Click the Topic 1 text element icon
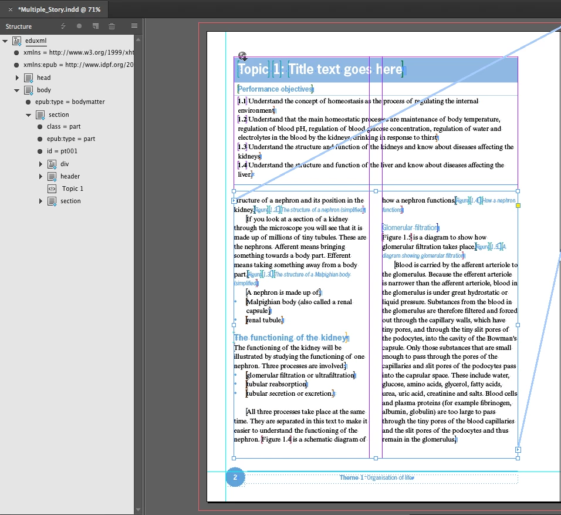This screenshot has width=561, height=515. pyautogui.click(x=52, y=189)
